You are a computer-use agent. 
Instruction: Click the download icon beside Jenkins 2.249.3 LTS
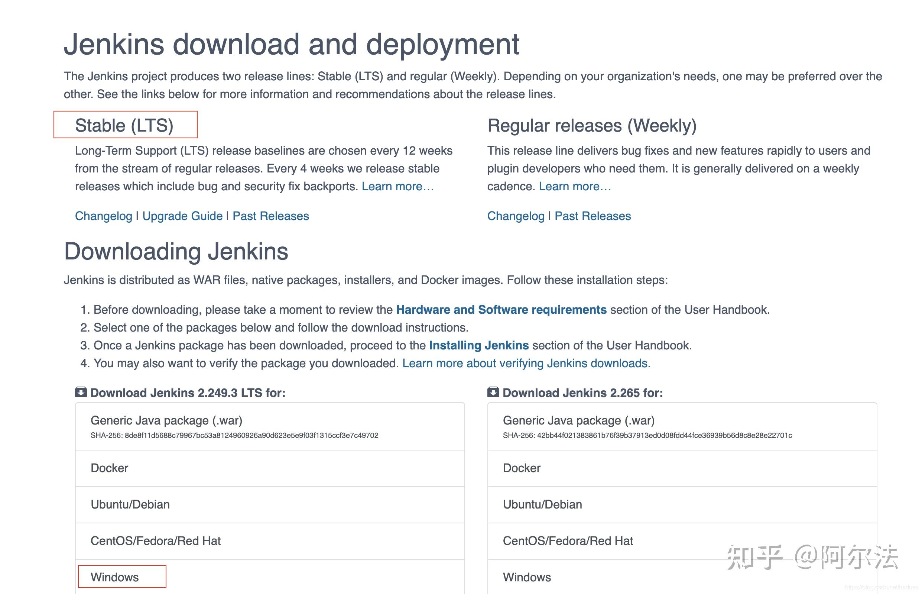[81, 393]
